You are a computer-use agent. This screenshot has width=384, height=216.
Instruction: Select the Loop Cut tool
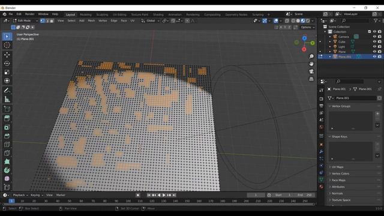coord(7,145)
